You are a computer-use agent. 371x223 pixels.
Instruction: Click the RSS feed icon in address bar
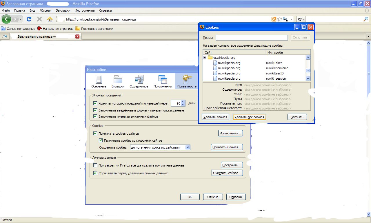click(x=274, y=19)
